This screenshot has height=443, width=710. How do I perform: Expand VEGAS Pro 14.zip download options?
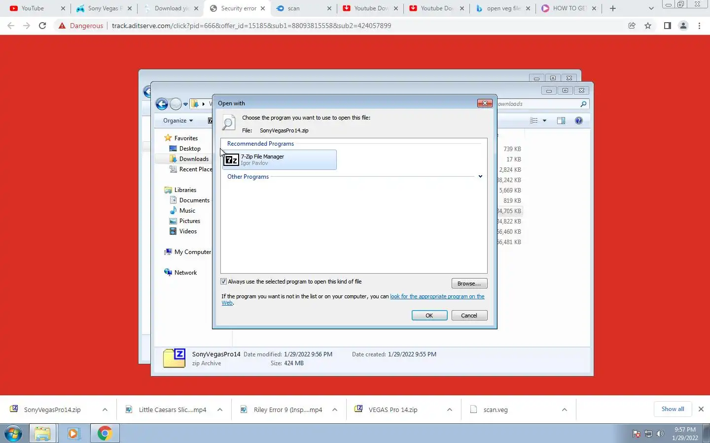[x=450, y=410]
